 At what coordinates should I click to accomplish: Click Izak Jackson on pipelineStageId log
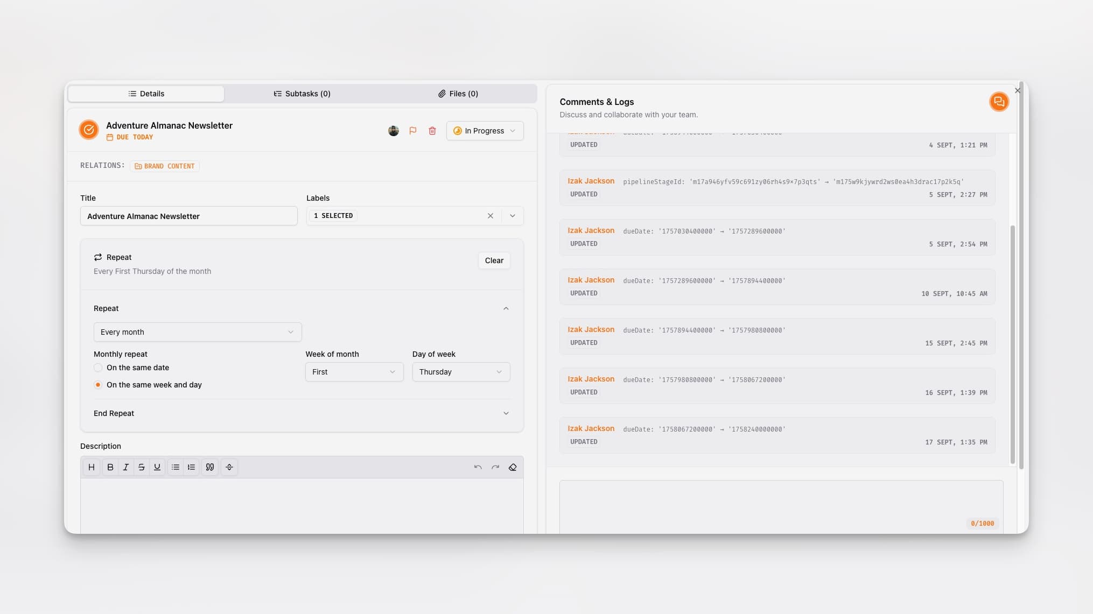tap(591, 181)
